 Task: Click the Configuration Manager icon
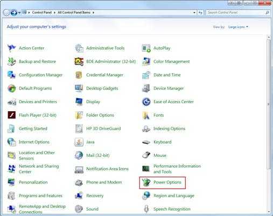tap(12, 75)
